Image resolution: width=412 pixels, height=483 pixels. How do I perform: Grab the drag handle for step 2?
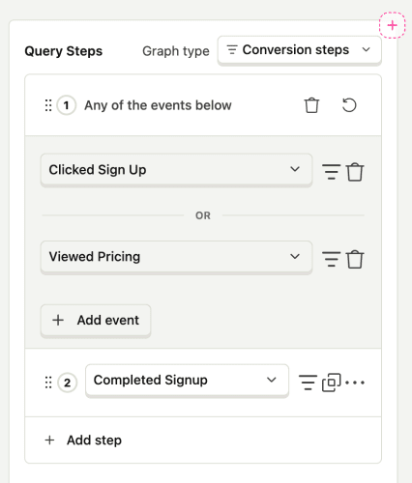tap(48, 383)
